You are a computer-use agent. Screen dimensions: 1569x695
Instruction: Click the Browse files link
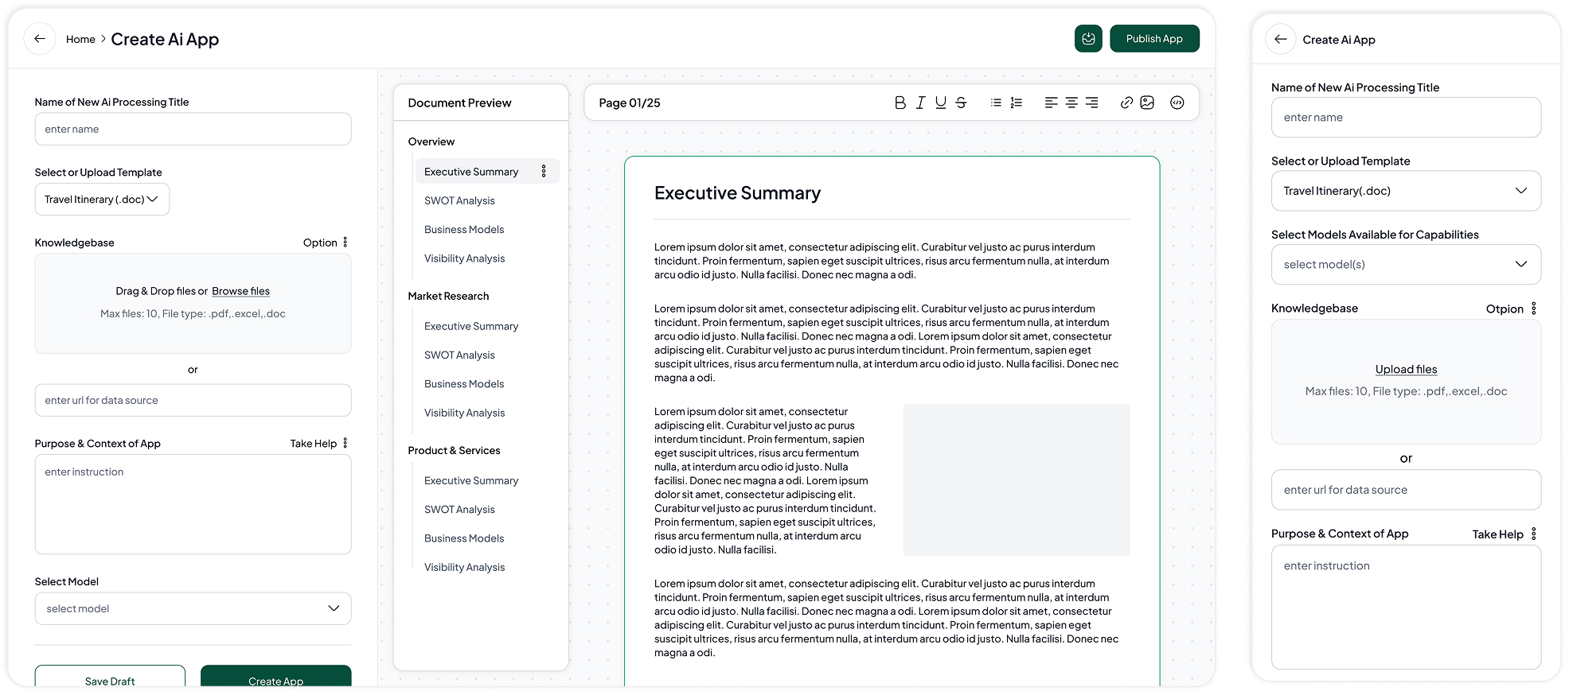click(x=240, y=292)
